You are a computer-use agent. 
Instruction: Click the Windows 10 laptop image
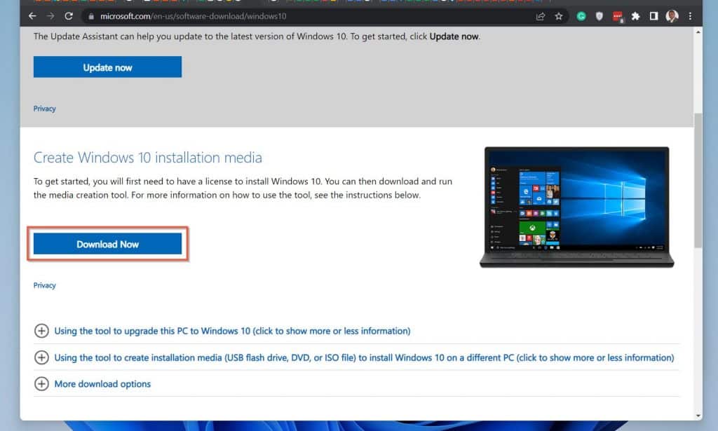[x=576, y=207]
